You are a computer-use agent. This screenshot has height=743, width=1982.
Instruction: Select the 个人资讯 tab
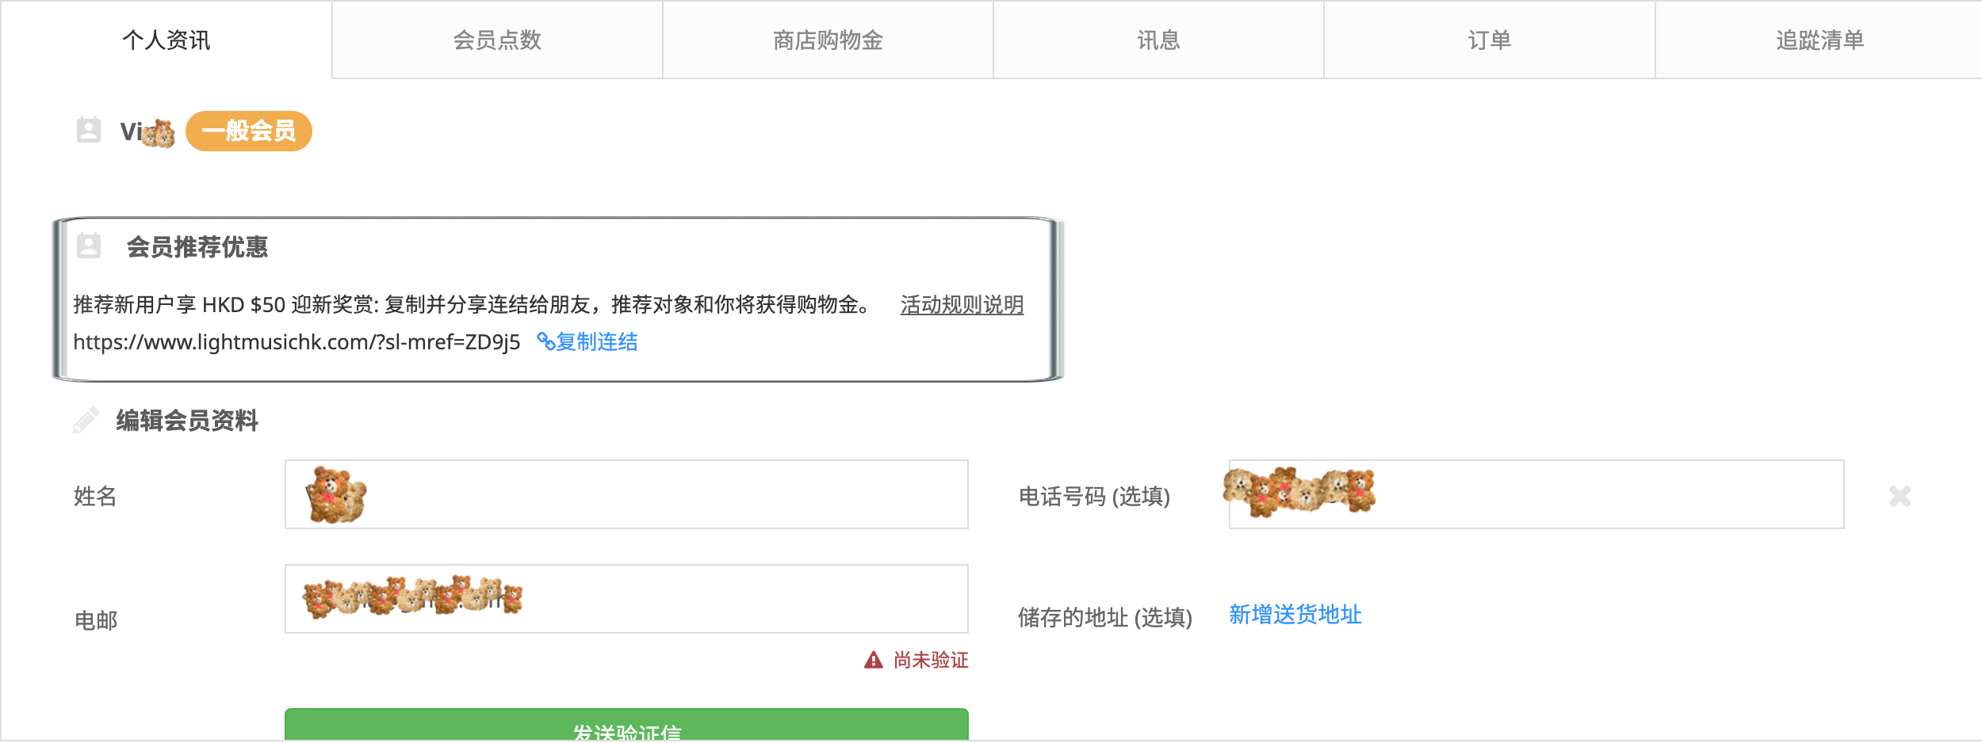[x=166, y=40]
